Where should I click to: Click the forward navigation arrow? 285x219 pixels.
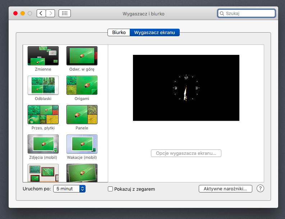pos(51,13)
